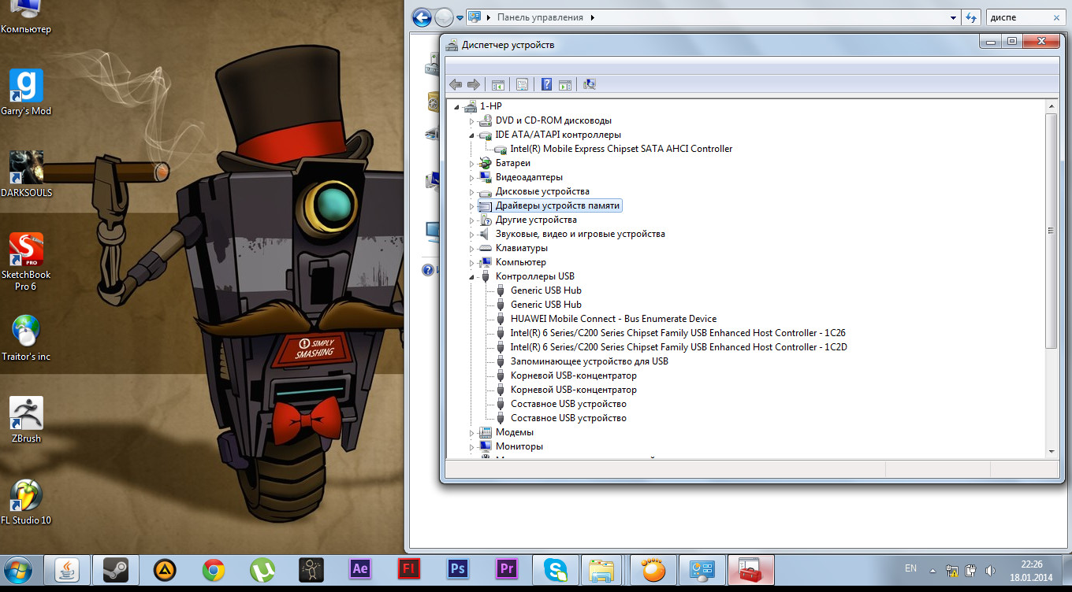Open the Java icon in the taskbar
The image size is (1072, 592).
(67, 569)
